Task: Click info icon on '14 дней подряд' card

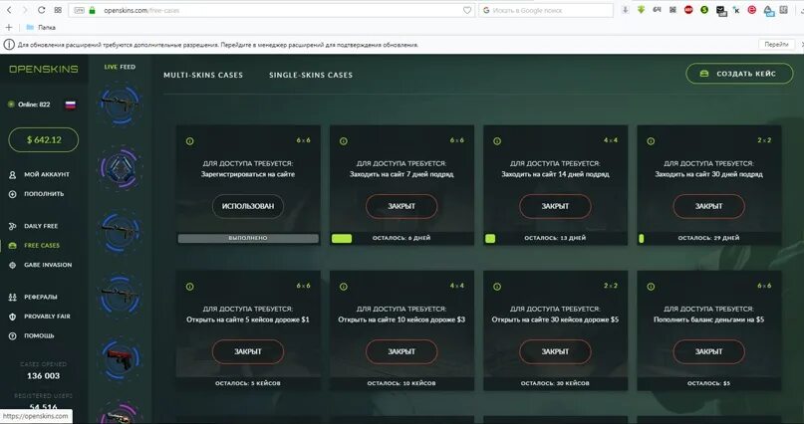Action: tap(497, 141)
